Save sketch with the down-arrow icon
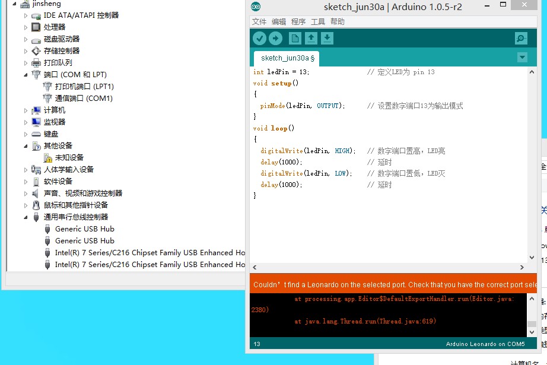547x365 pixels. tap(327, 39)
